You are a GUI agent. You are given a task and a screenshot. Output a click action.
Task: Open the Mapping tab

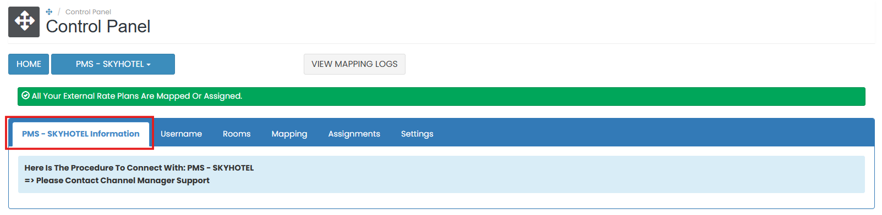coord(289,134)
